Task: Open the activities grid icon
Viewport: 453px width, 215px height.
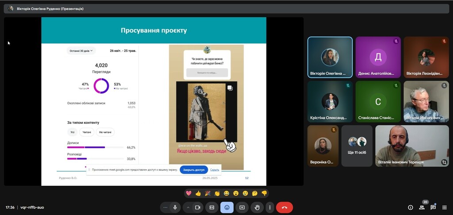Action: pos(444,207)
